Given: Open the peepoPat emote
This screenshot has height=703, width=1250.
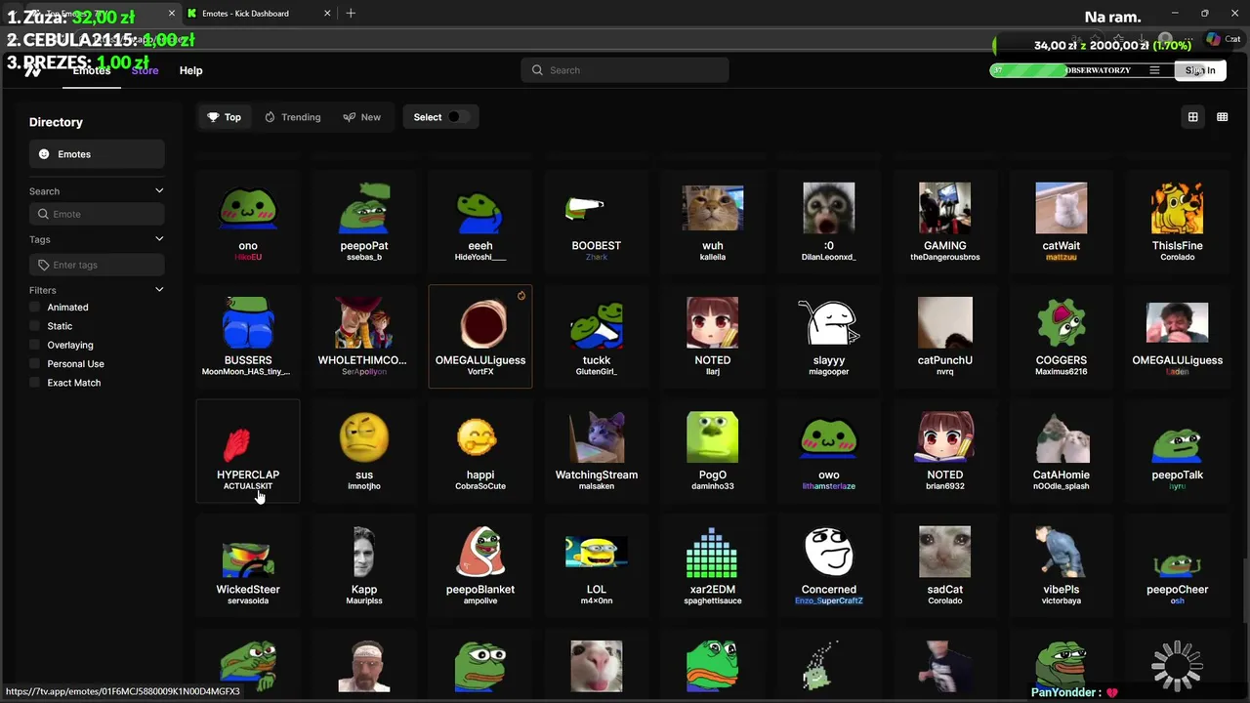Looking at the screenshot, I should click(x=364, y=222).
